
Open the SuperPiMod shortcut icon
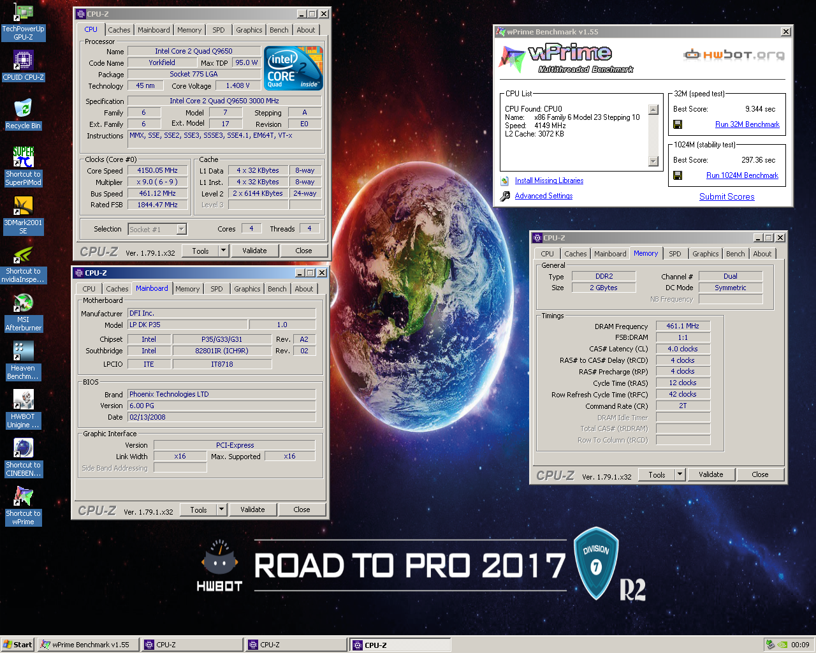[x=23, y=166]
